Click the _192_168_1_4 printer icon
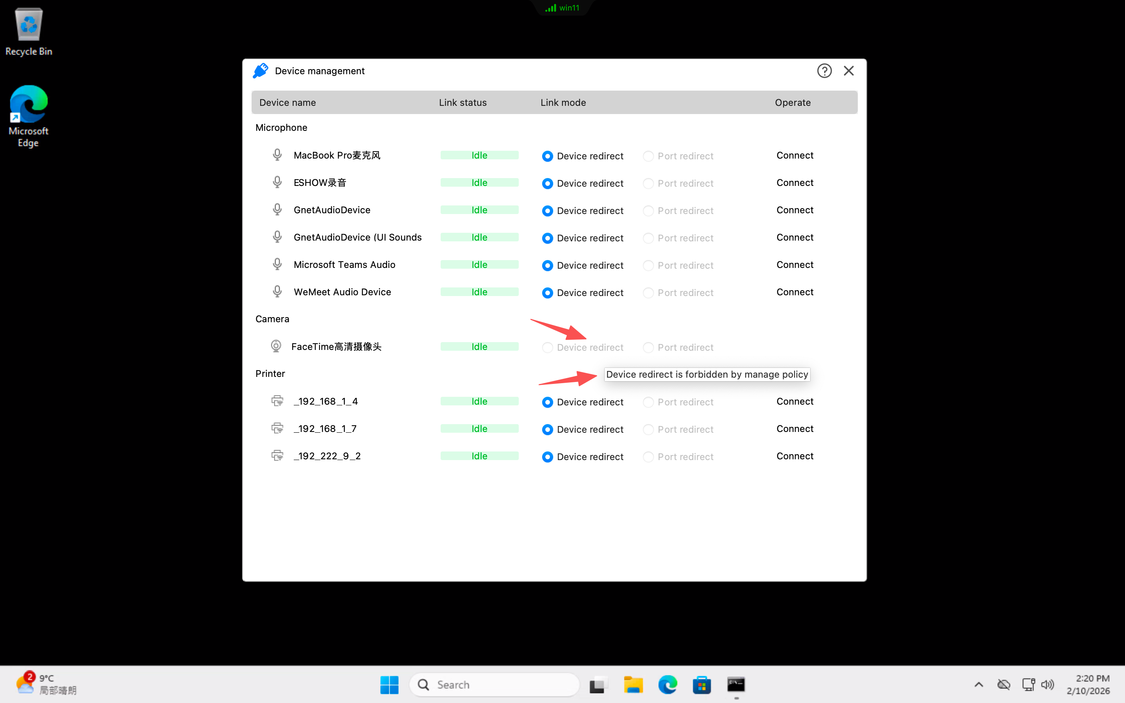The width and height of the screenshot is (1125, 703). (x=277, y=401)
